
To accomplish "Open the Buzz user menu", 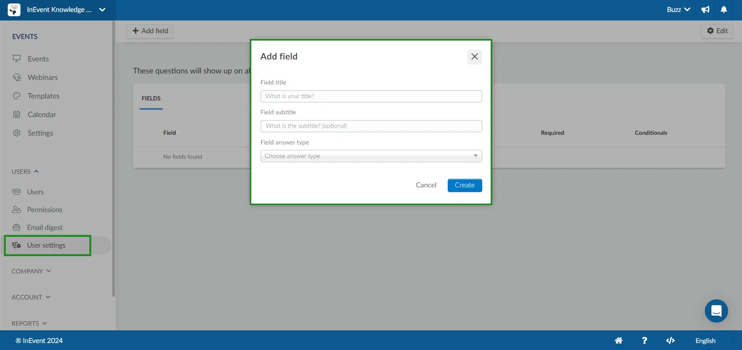I will click(x=678, y=10).
